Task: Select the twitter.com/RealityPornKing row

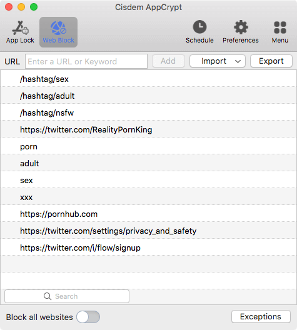Action: point(148,129)
